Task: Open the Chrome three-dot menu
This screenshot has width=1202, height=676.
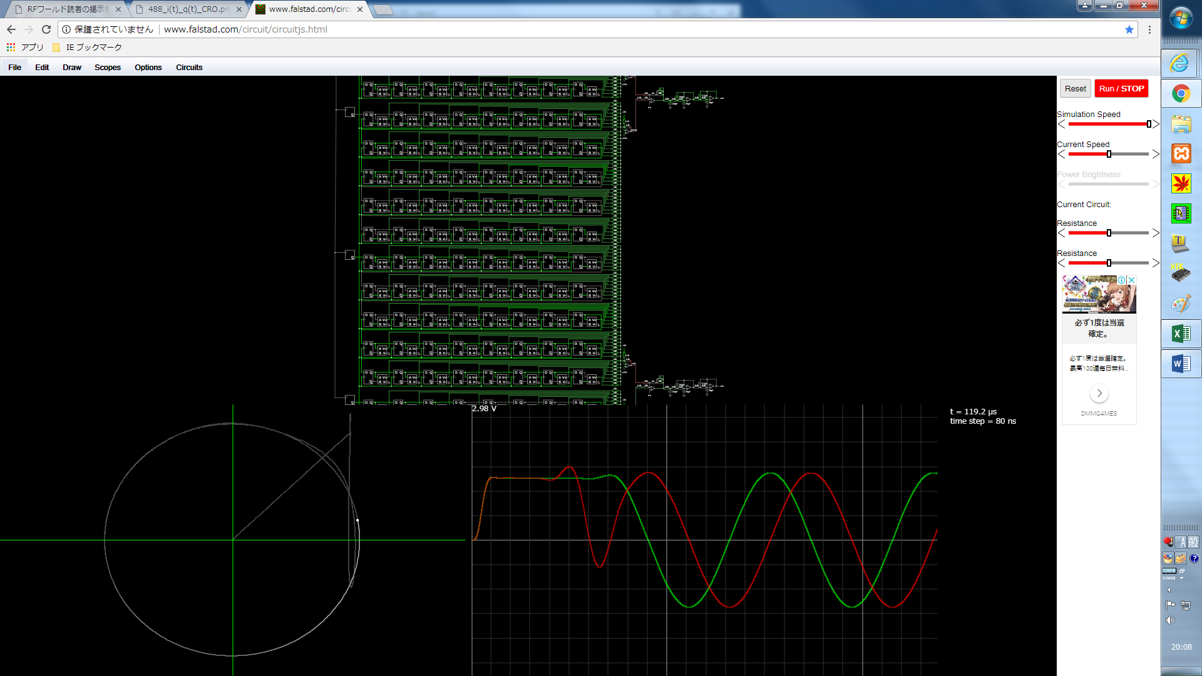Action: 1149,29
